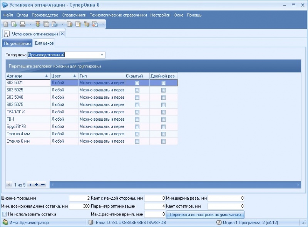Toggle Скрытый checkbox for 603 5021

pos(137,83)
